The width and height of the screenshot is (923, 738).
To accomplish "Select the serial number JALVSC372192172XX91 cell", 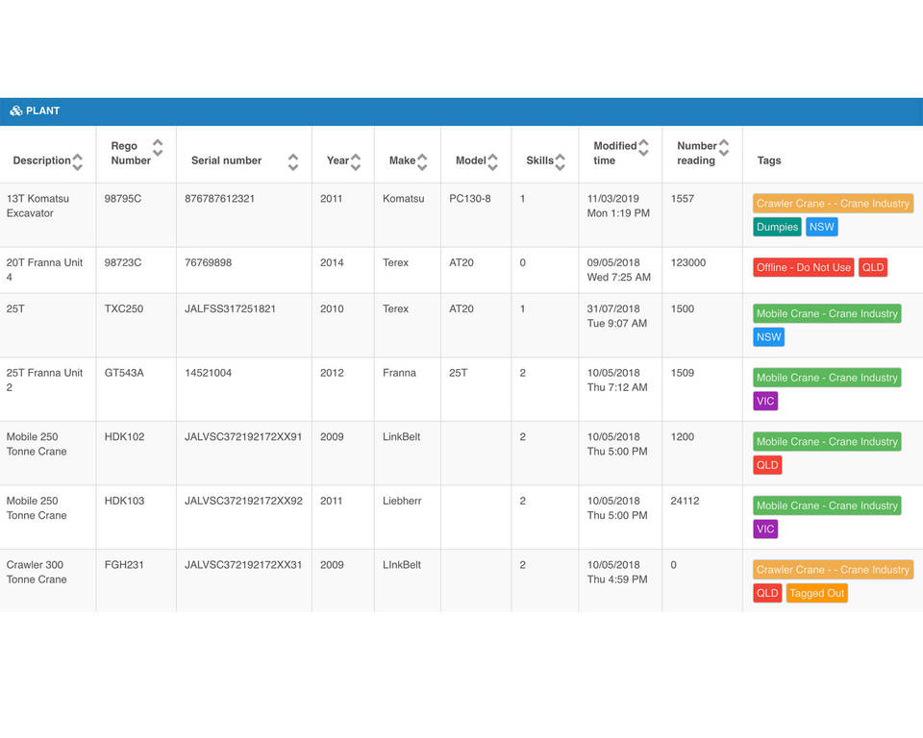I will click(x=242, y=436).
